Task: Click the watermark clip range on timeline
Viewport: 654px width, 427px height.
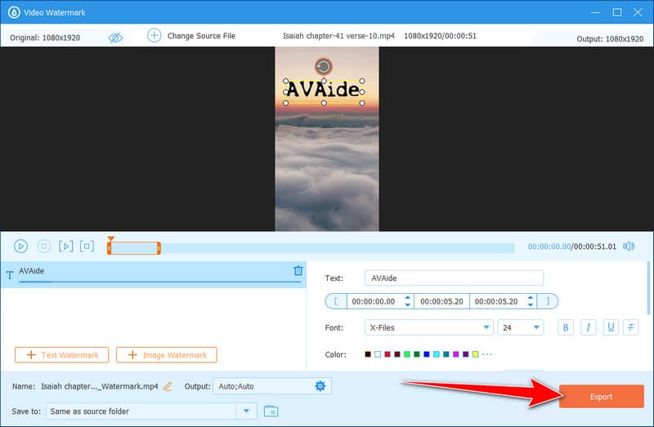Action: (x=134, y=248)
